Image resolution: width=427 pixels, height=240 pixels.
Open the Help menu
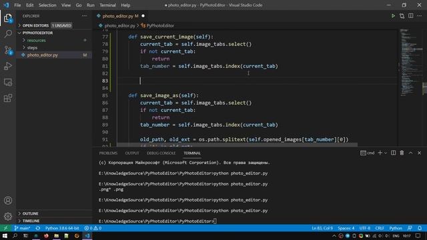[x=125, y=5]
